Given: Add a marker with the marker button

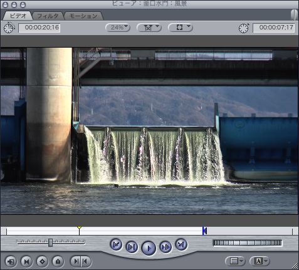Looking at the screenshot, I should pyautogui.click(x=58, y=261).
